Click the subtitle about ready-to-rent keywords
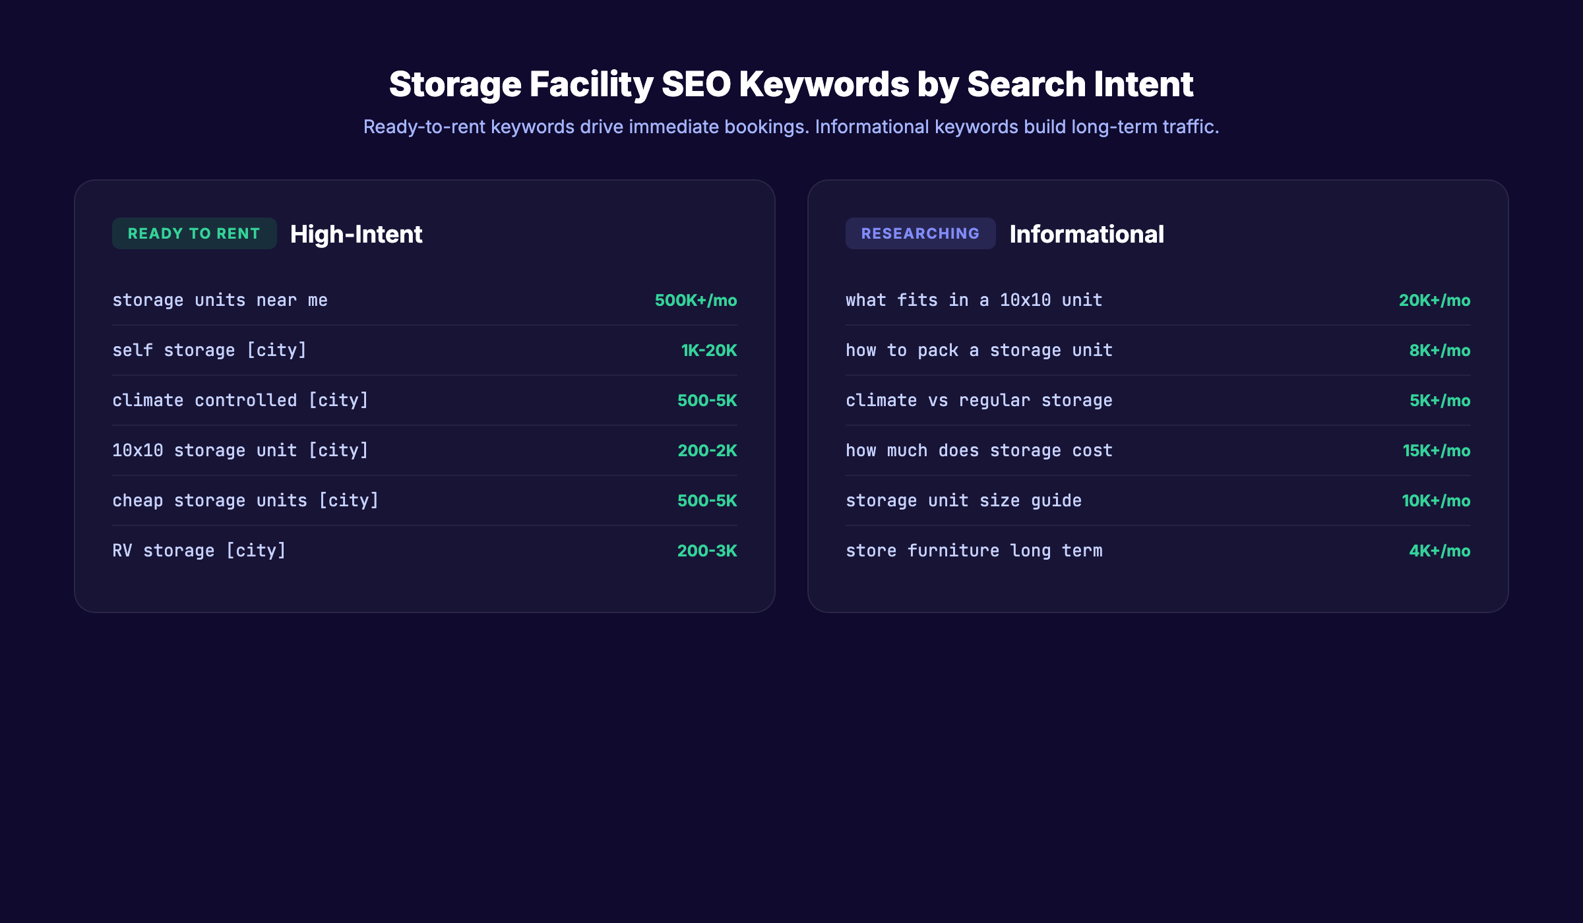This screenshot has height=923, width=1583. pos(791,126)
